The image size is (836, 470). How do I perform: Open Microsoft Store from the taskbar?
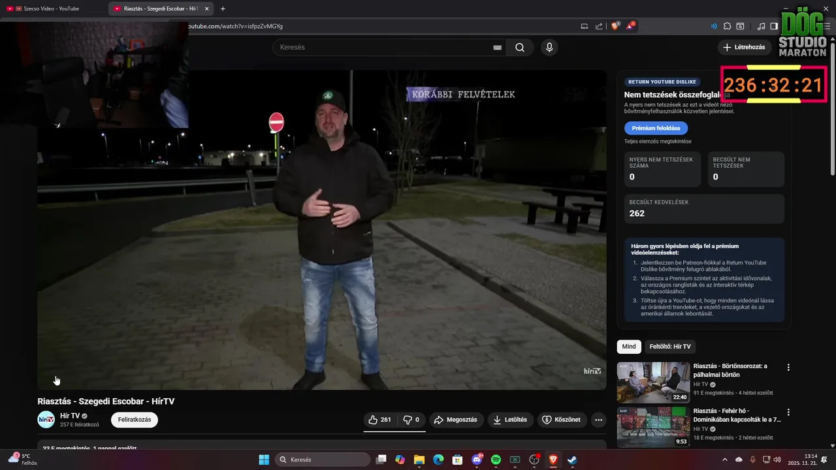pyautogui.click(x=457, y=460)
